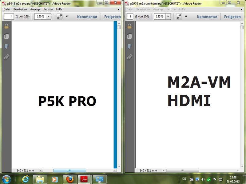Click fit-page expand icon in M2A-VM window
Viewport: 246px width, 184px height.
click(x=179, y=17)
